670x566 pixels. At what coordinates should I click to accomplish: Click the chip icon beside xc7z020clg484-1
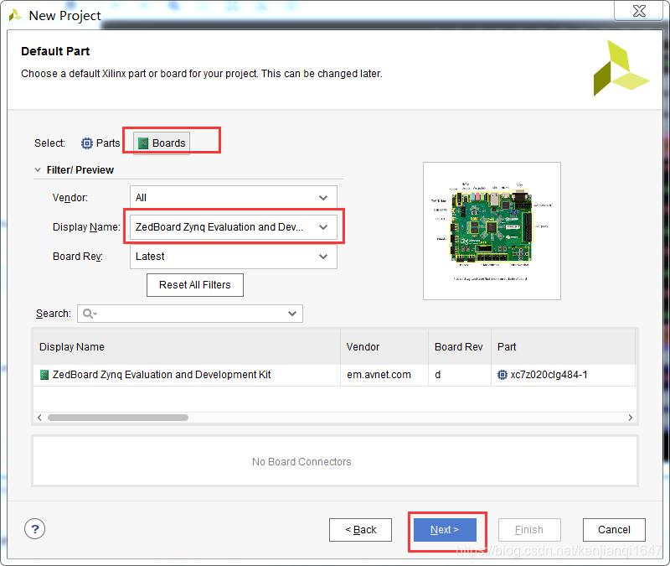[x=502, y=375]
